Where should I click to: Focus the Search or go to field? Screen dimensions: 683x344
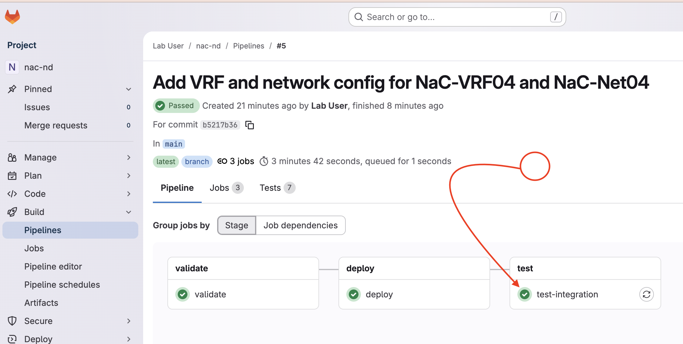point(457,17)
